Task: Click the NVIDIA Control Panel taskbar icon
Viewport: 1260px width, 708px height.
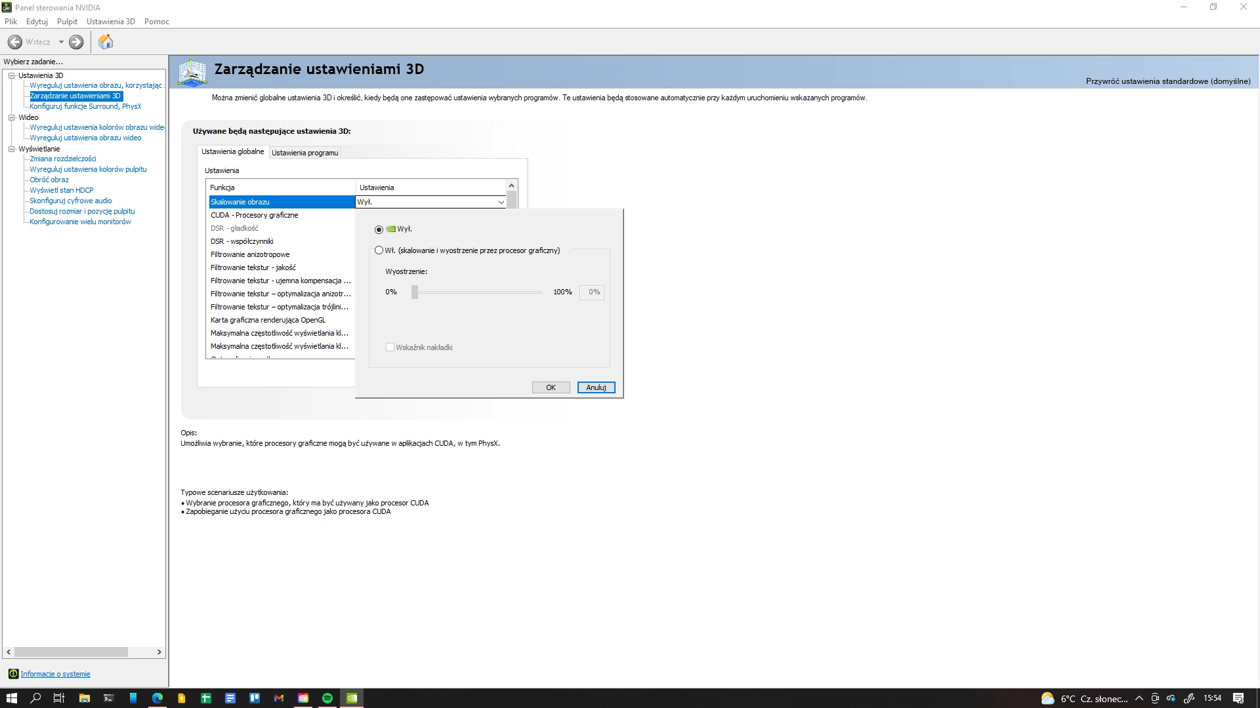Action: click(x=352, y=698)
